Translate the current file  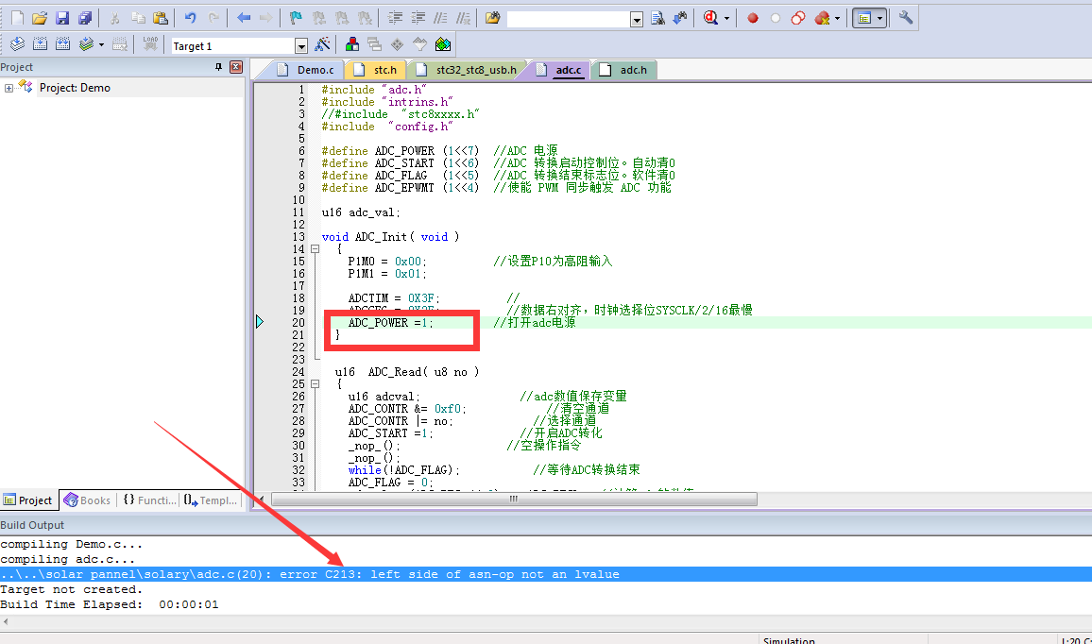click(x=17, y=44)
